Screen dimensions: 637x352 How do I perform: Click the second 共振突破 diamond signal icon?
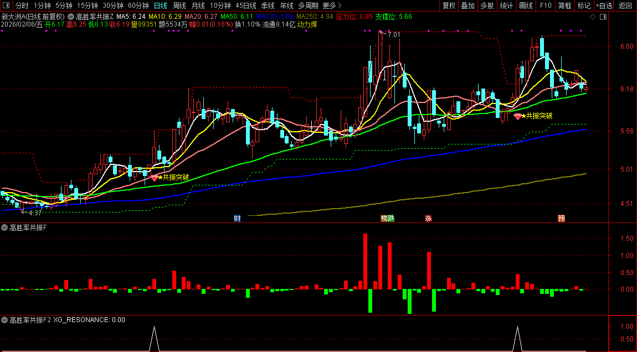(x=517, y=116)
